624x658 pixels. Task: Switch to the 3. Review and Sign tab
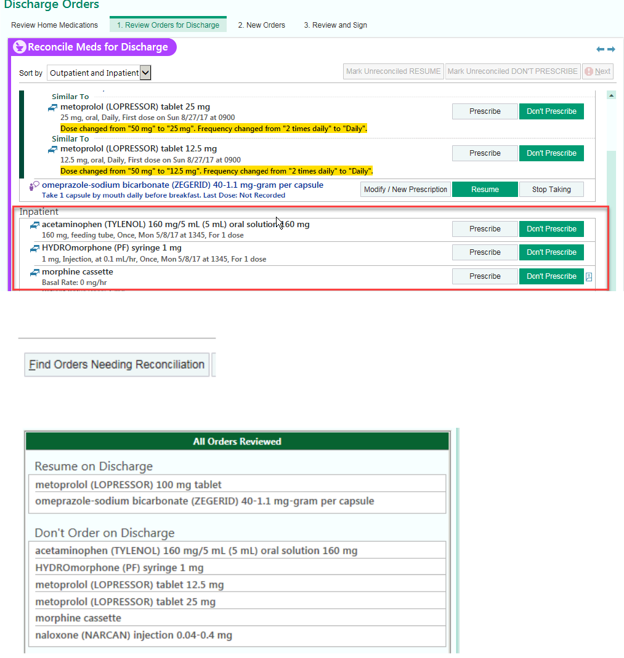[336, 25]
